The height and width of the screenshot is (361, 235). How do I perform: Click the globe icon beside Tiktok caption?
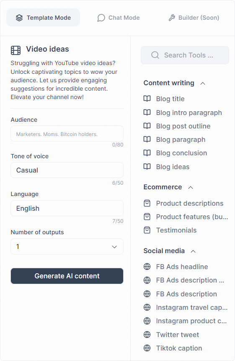tap(147, 348)
